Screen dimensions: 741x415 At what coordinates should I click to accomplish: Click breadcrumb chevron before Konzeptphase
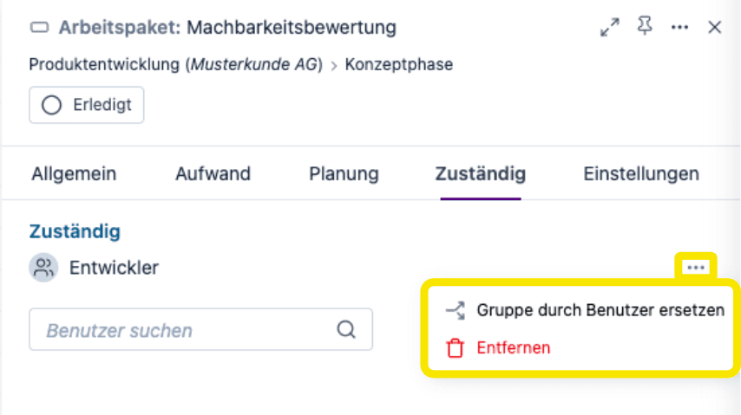(x=334, y=66)
